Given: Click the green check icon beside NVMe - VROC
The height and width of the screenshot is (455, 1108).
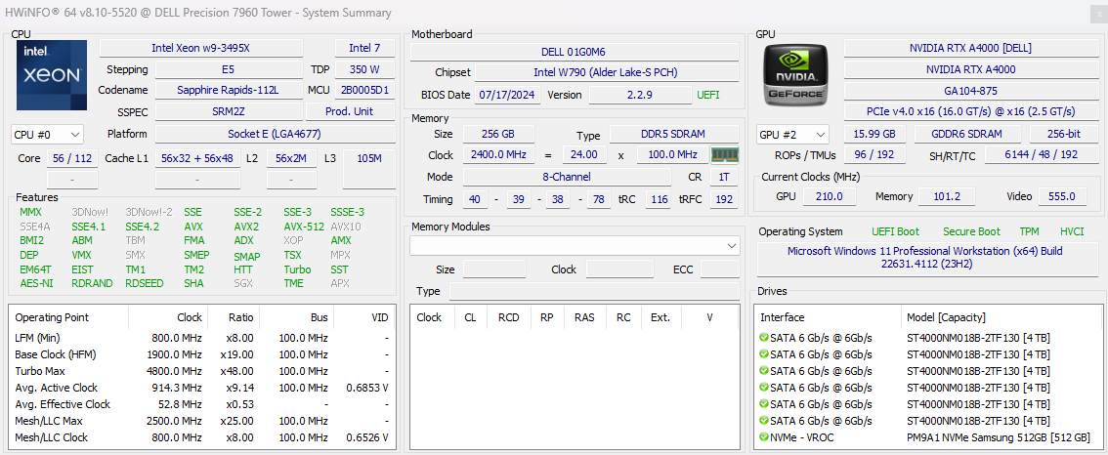Looking at the screenshot, I should (764, 437).
